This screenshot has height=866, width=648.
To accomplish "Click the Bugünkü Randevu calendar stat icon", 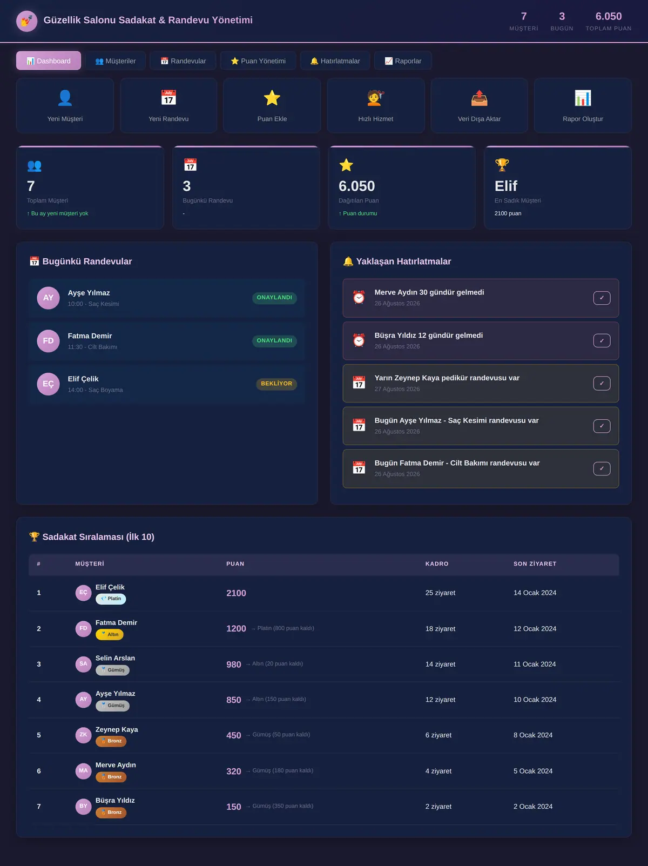I will (x=190, y=165).
